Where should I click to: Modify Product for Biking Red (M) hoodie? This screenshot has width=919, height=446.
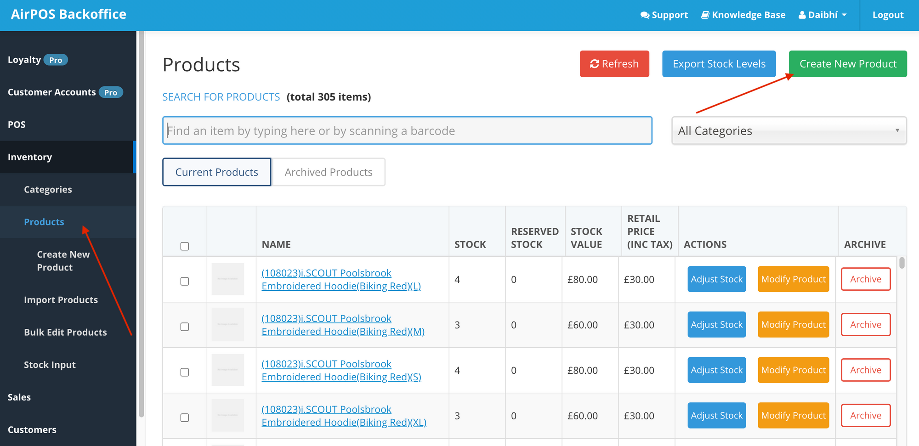(x=794, y=325)
